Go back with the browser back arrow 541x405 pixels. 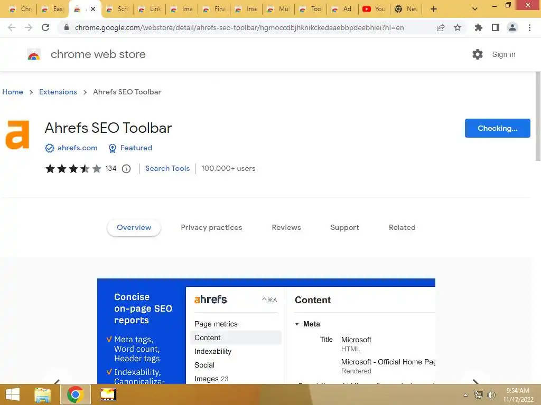click(12, 27)
